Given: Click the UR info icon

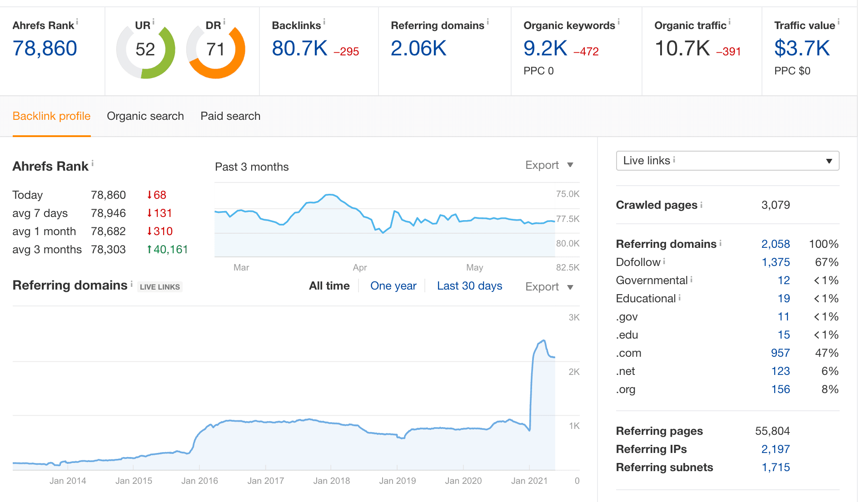Looking at the screenshot, I should click(x=154, y=22).
